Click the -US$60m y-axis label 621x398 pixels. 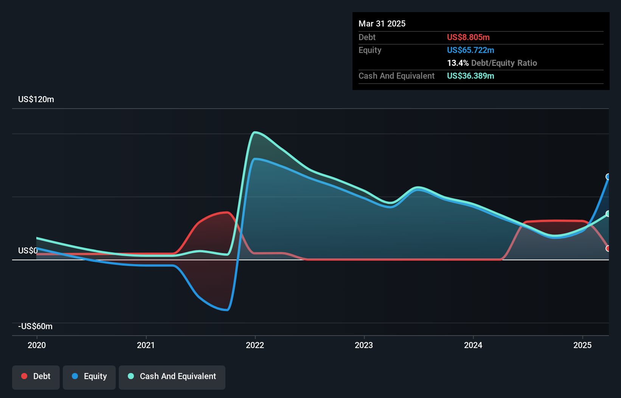tap(36, 326)
